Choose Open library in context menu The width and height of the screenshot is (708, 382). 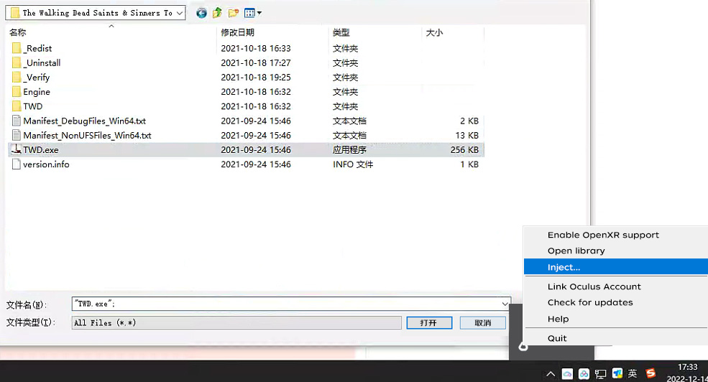[576, 251]
